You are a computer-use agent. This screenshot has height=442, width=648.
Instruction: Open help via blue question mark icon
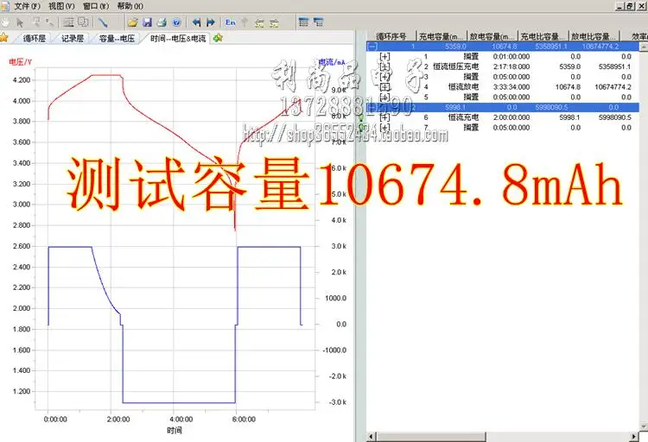(x=176, y=22)
